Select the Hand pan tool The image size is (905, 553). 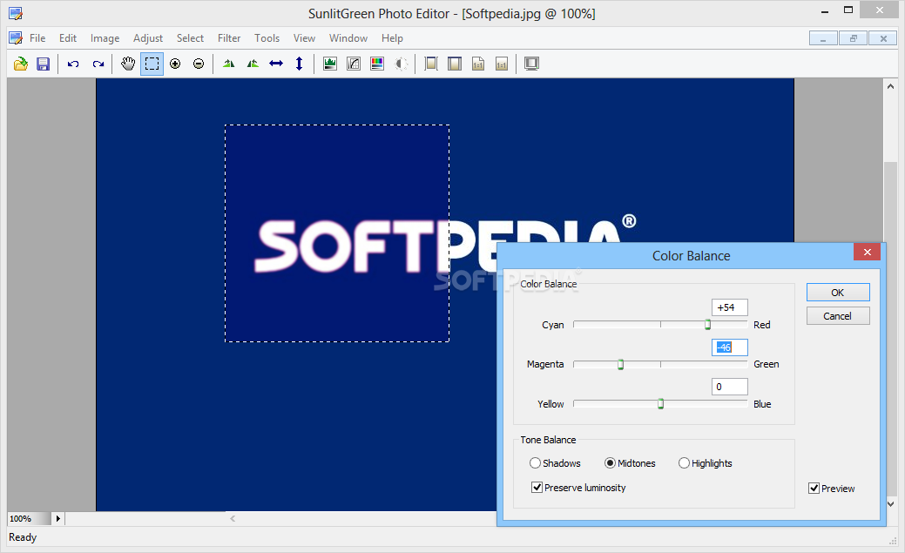127,64
